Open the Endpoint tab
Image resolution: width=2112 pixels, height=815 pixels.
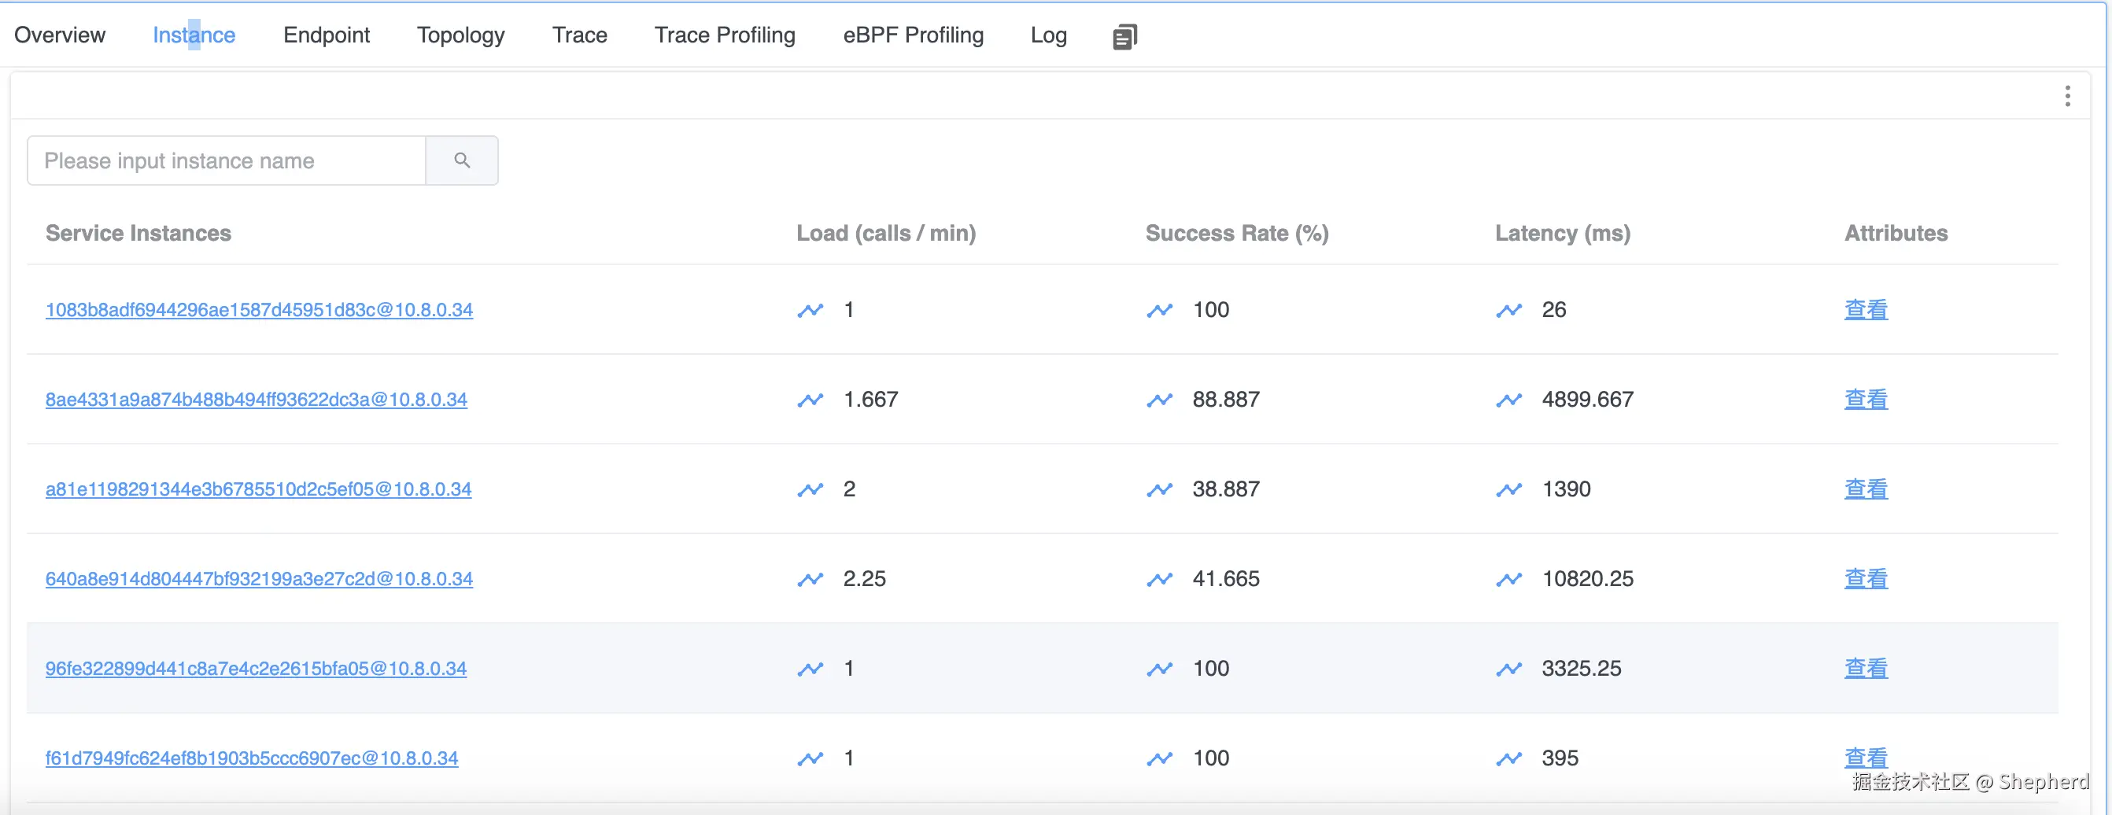point(327,35)
